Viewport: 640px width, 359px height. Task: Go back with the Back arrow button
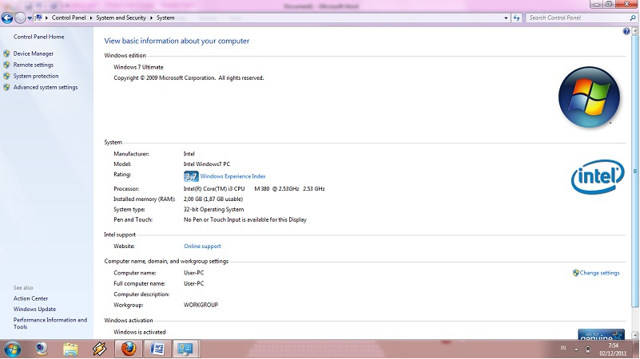7,18
